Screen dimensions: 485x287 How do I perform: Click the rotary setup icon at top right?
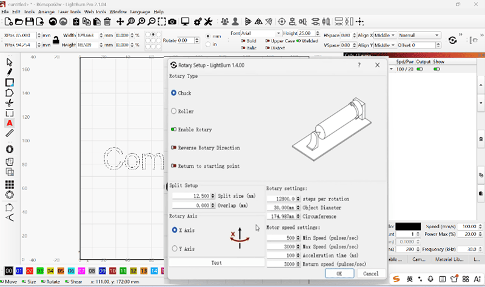click(452, 40)
